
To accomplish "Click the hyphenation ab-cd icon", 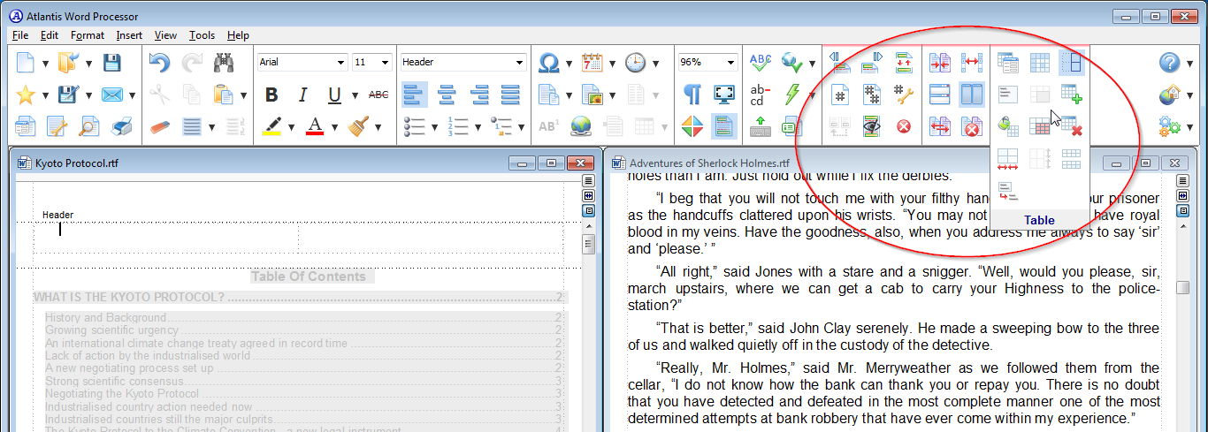I will (761, 95).
